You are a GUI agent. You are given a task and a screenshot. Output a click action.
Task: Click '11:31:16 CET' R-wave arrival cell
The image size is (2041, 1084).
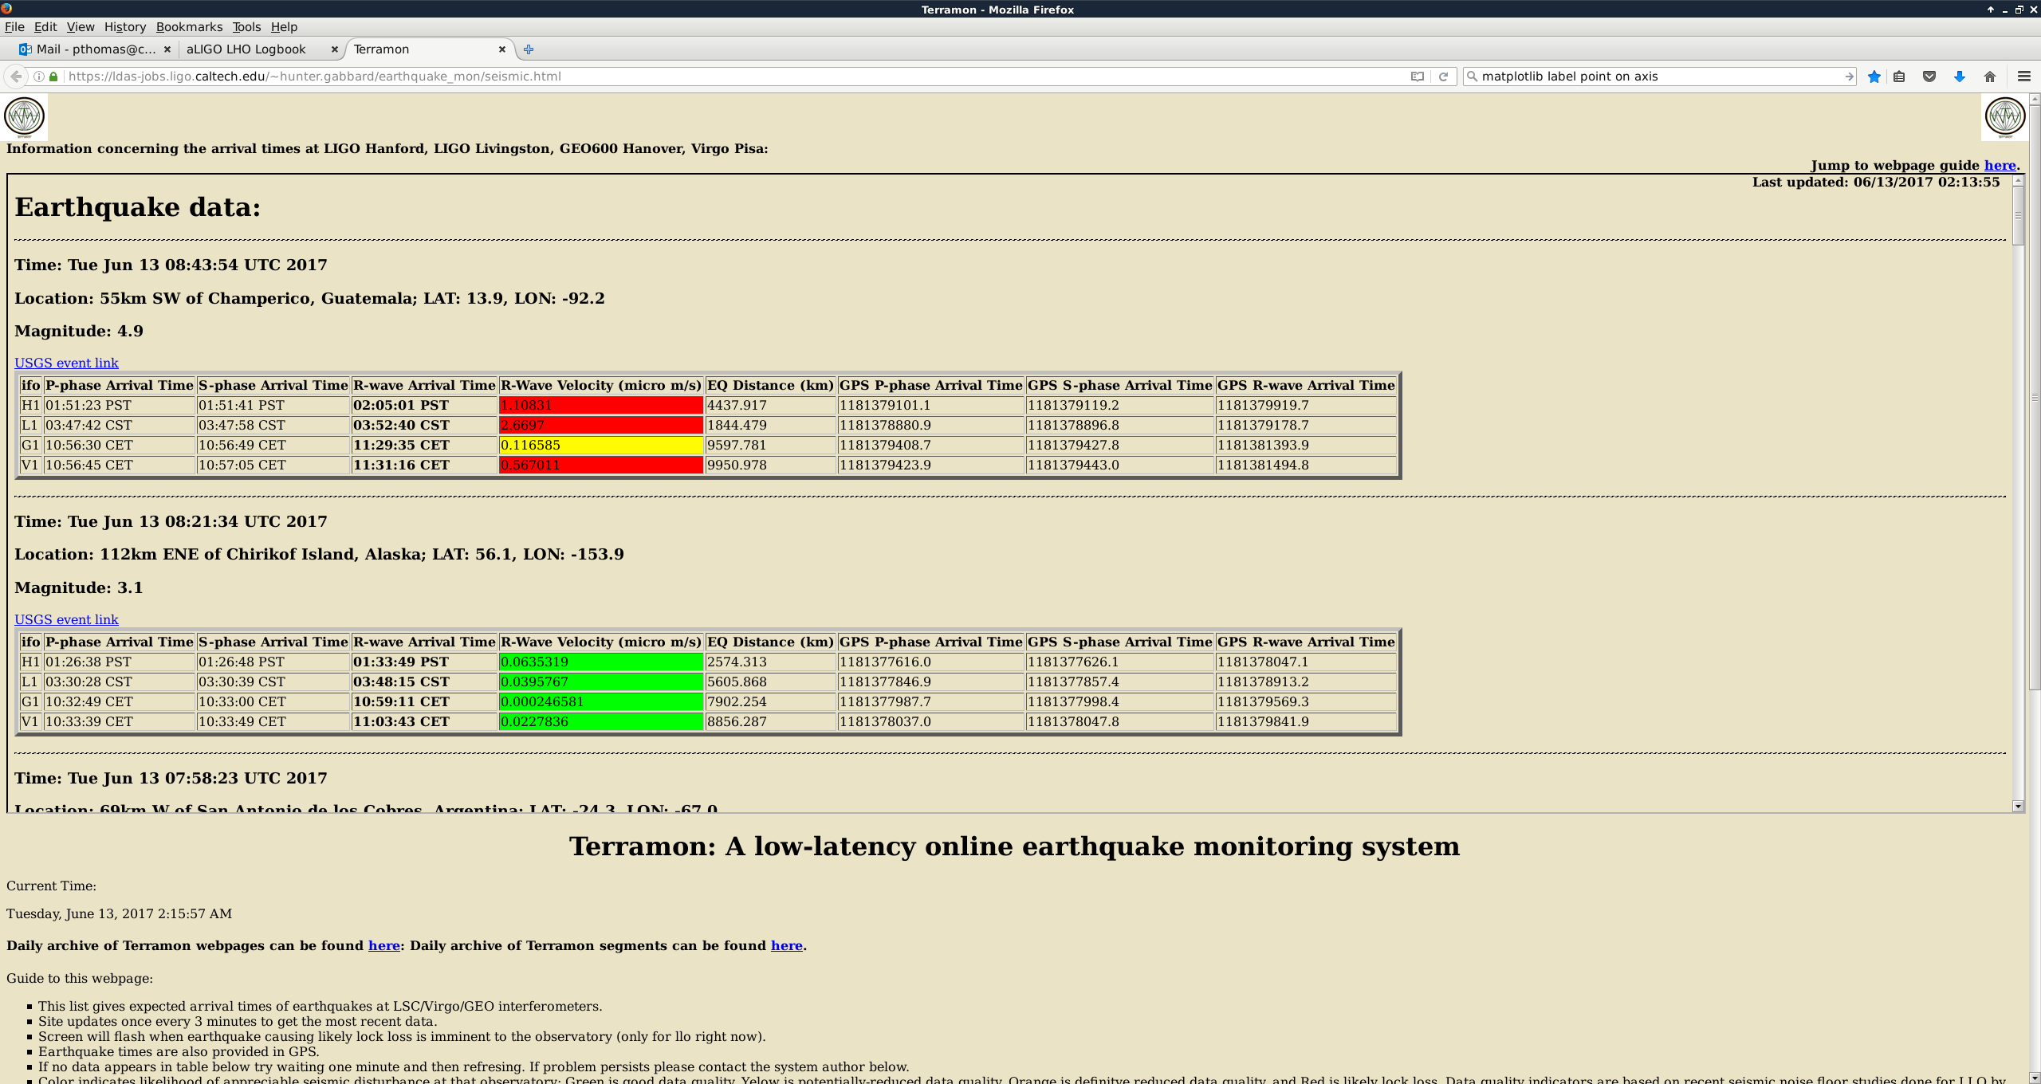click(x=424, y=465)
